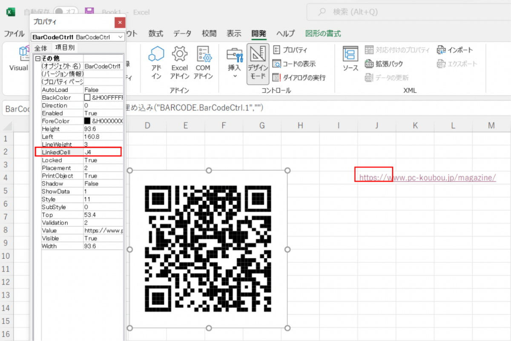
Task: Click the right-middle resize handle of QR code
Action: (x=287, y=249)
